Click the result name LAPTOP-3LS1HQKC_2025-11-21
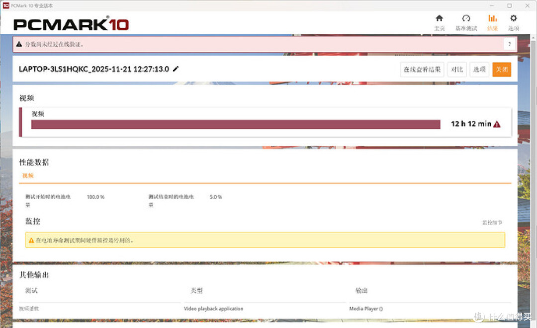Image resolution: width=537 pixels, height=328 pixels. tap(94, 69)
